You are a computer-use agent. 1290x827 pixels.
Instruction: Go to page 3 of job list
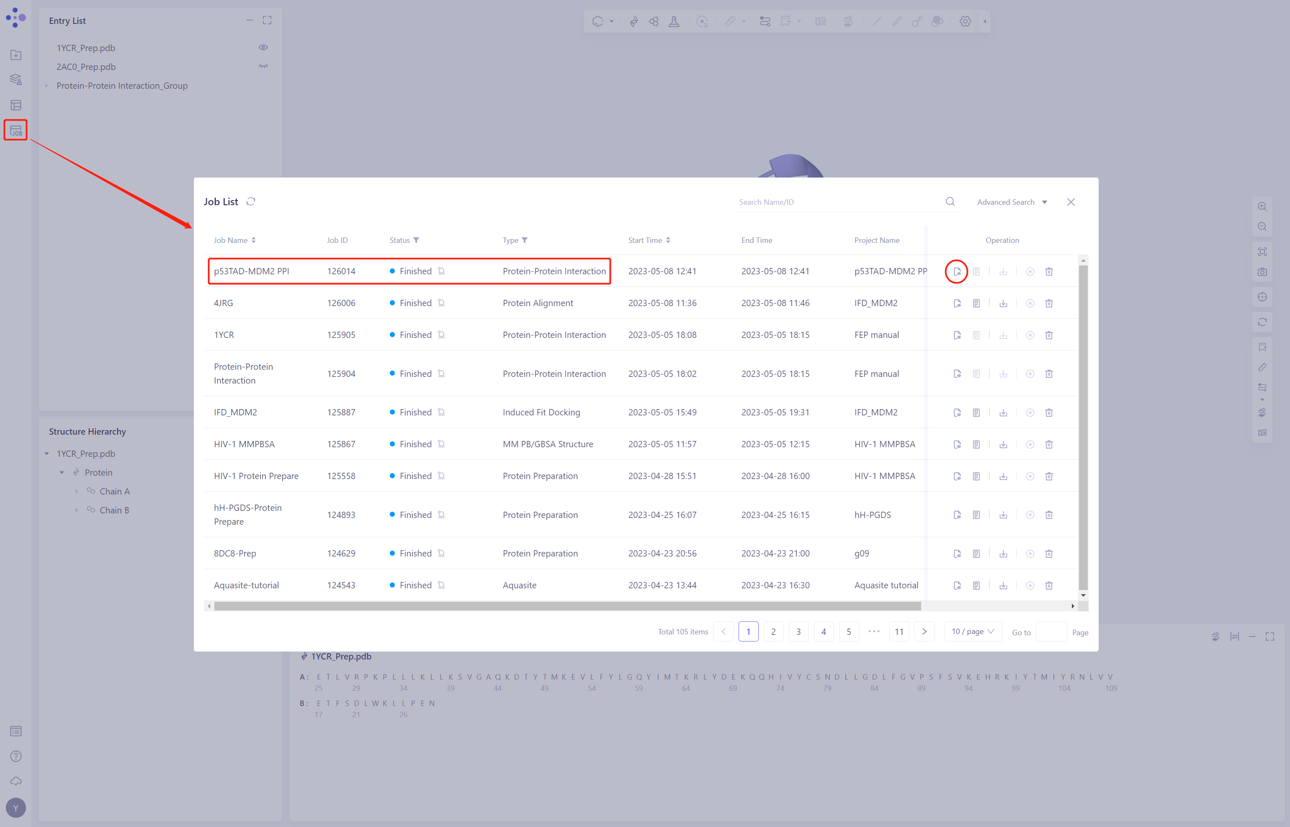click(798, 631)
